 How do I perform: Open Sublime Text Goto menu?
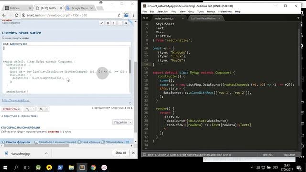pos(191,11)
